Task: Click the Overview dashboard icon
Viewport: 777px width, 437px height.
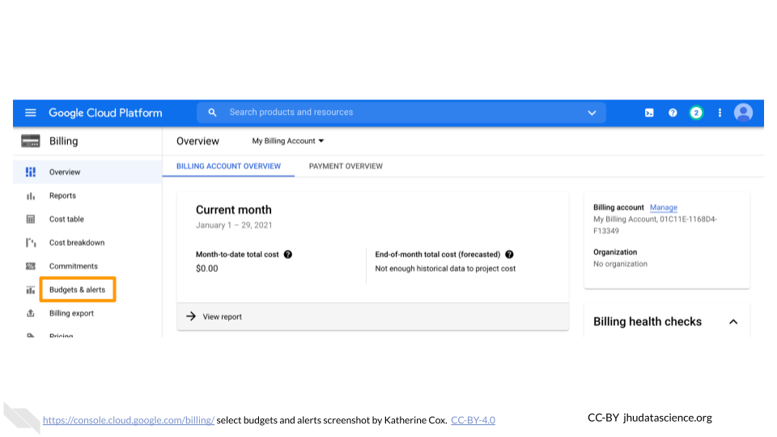Action: pyautogui.click(x=30, y=172)
